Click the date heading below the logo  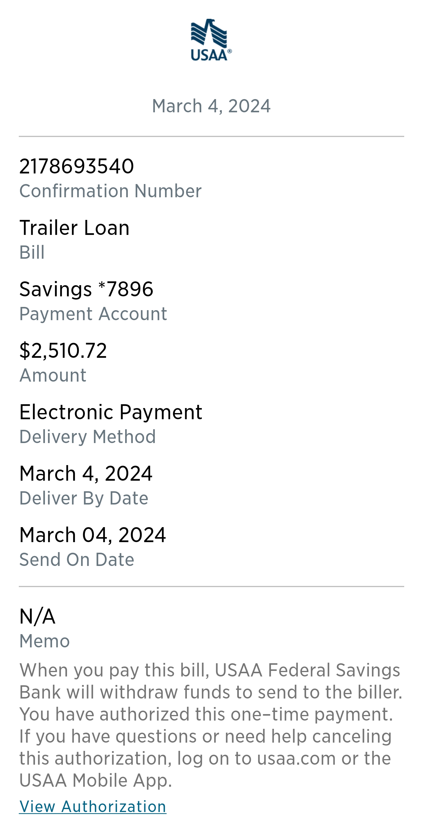pos(211,106)
